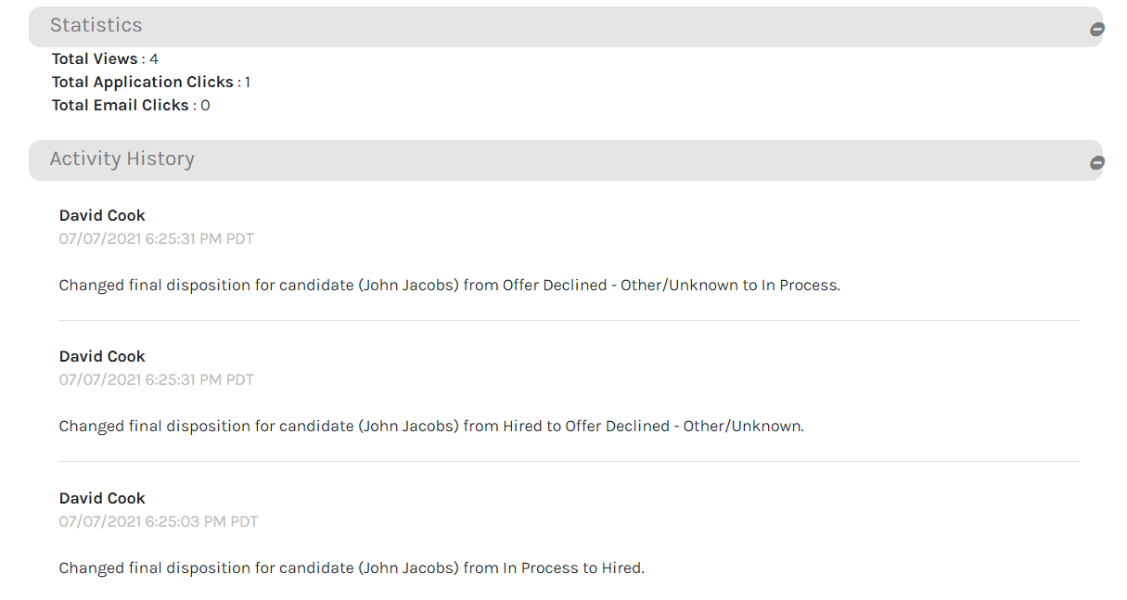
Task: Select the Total Email Clicks label
Action: pyautogui.click(x=121, y=106)
